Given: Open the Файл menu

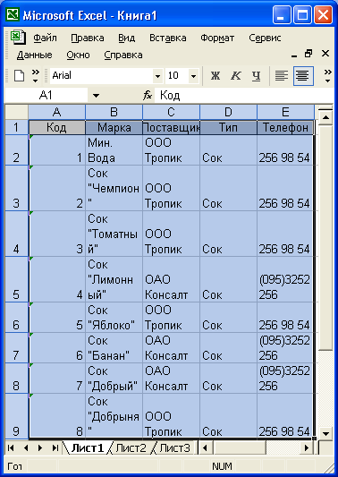Looking at the screenshot, I should (45, 38).
